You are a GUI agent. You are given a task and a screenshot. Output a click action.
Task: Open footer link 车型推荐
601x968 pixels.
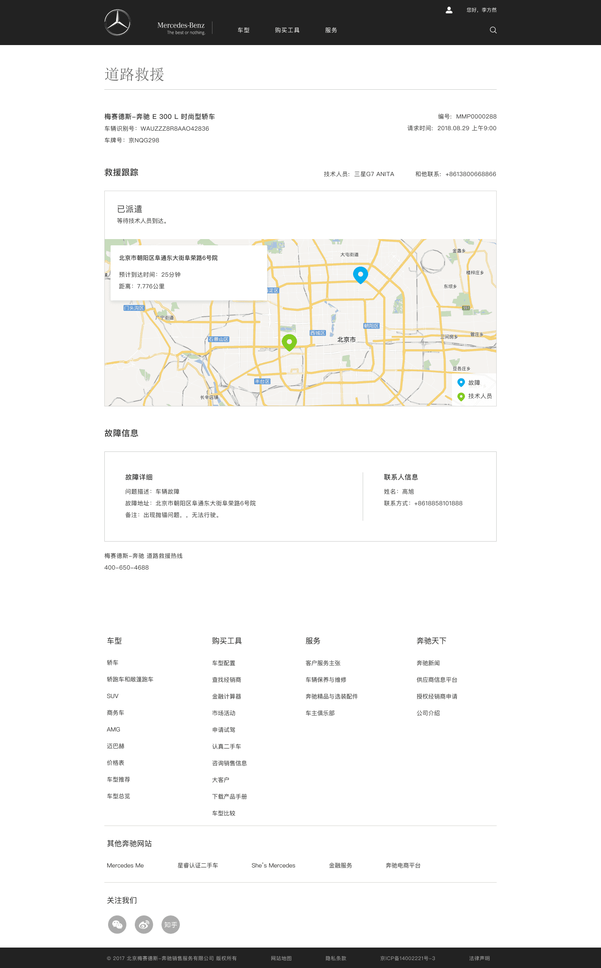pyautogui.click(x=119, y=779)
